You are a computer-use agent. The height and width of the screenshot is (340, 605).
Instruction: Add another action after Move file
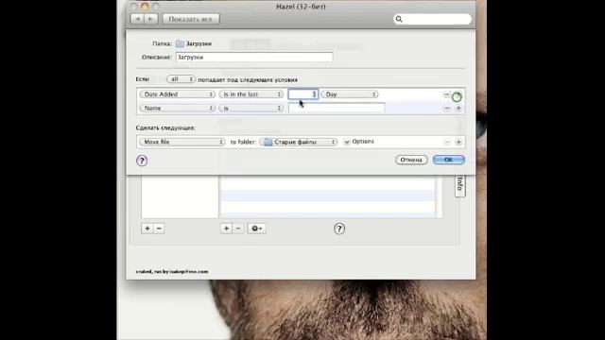click(x=458, y=143)
